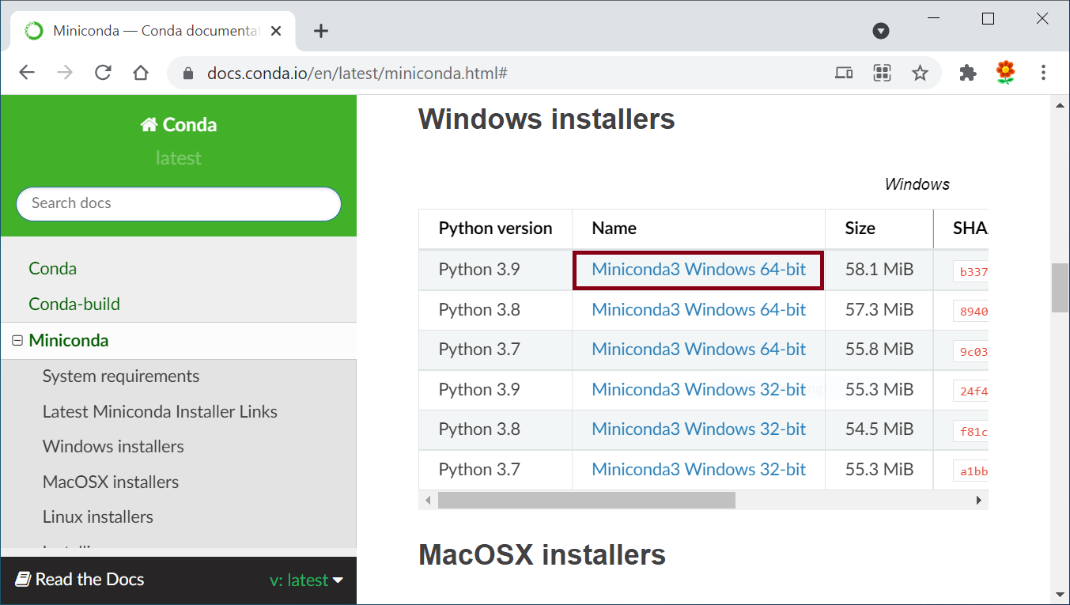Click the flower profile avatar

point(1005,73)
